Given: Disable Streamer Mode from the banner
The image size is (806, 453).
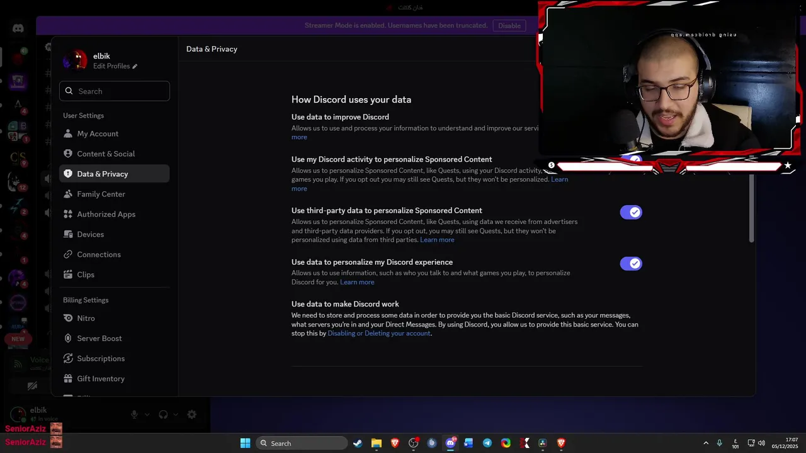Looking at the screenshot, I should pyautogui.click(x=509, y=26).
